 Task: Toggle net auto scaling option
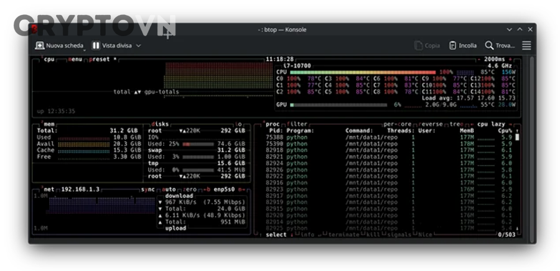[x=169, y=189]
